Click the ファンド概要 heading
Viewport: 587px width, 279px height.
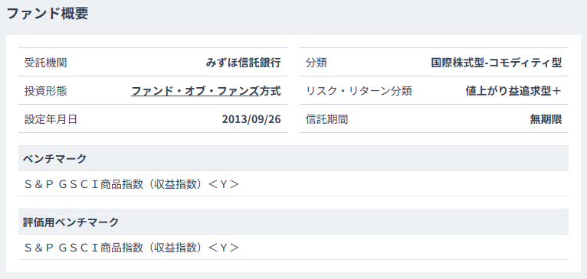point(48,14)
